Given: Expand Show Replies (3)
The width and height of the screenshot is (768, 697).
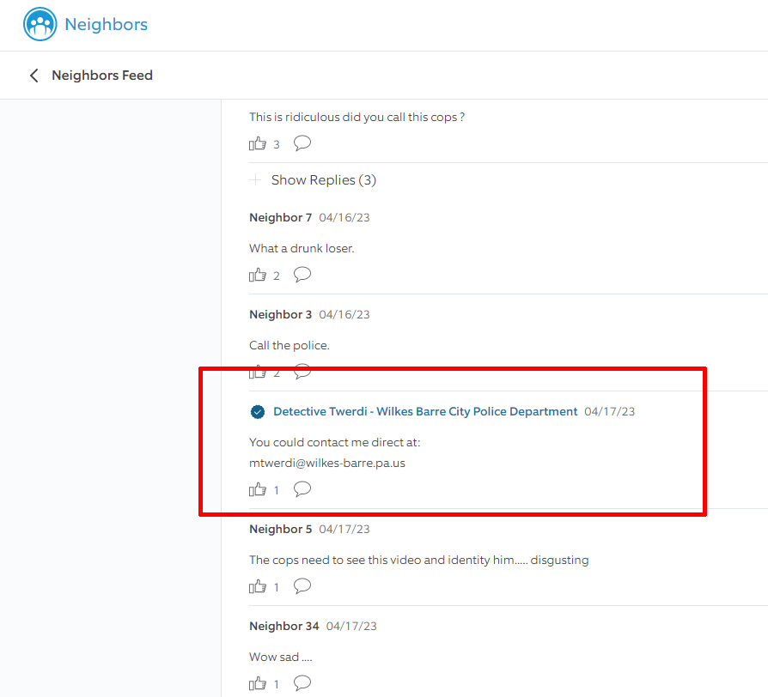Looking at the screenshot, I should click(323, 180).
